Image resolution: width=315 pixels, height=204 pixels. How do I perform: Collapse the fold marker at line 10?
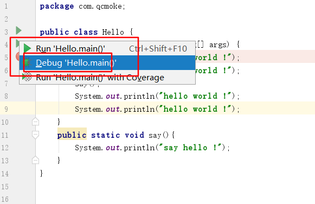tap(35, 122)
